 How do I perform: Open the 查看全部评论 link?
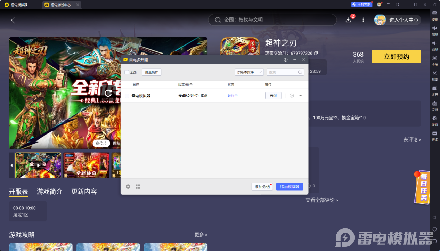click(322, 200)
